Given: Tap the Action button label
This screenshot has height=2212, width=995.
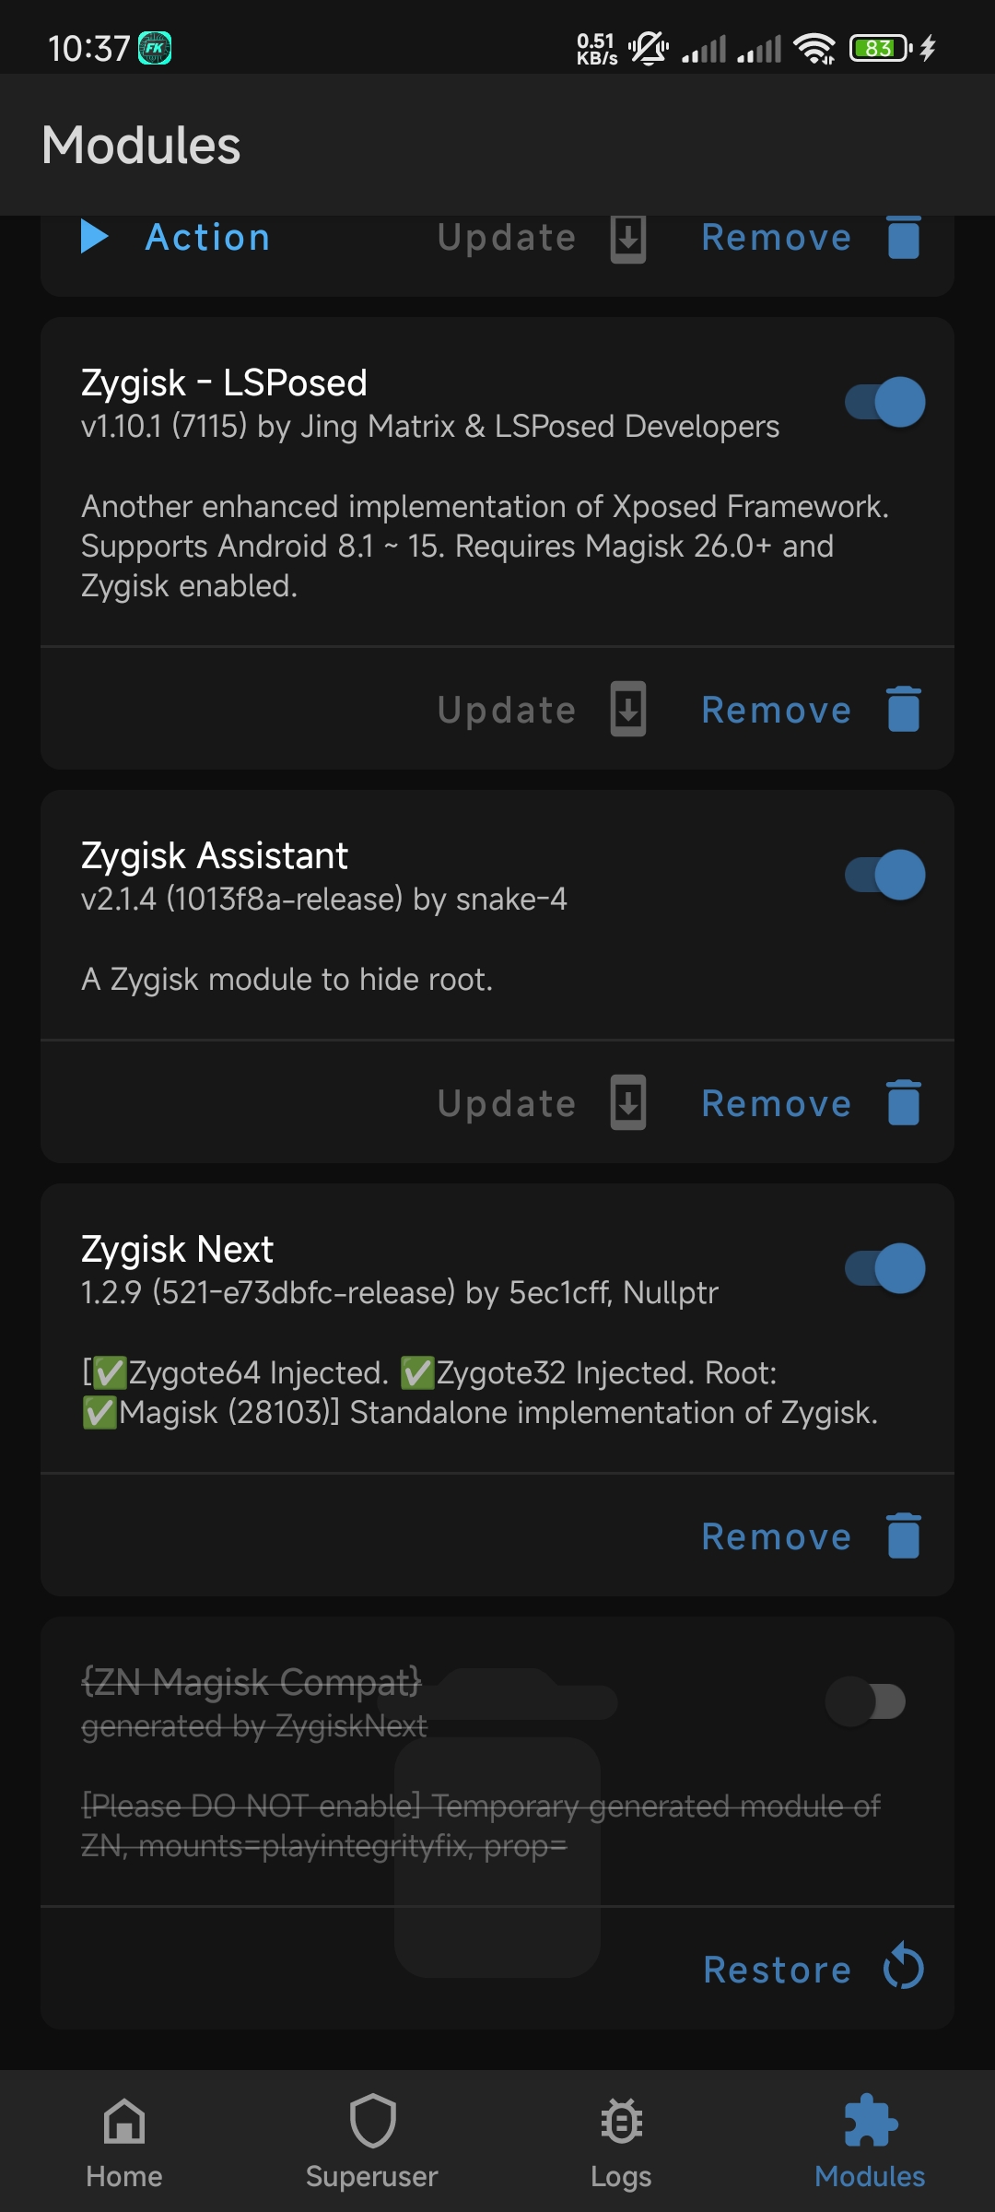Looking at the screenshot, I should pos(208,238).
